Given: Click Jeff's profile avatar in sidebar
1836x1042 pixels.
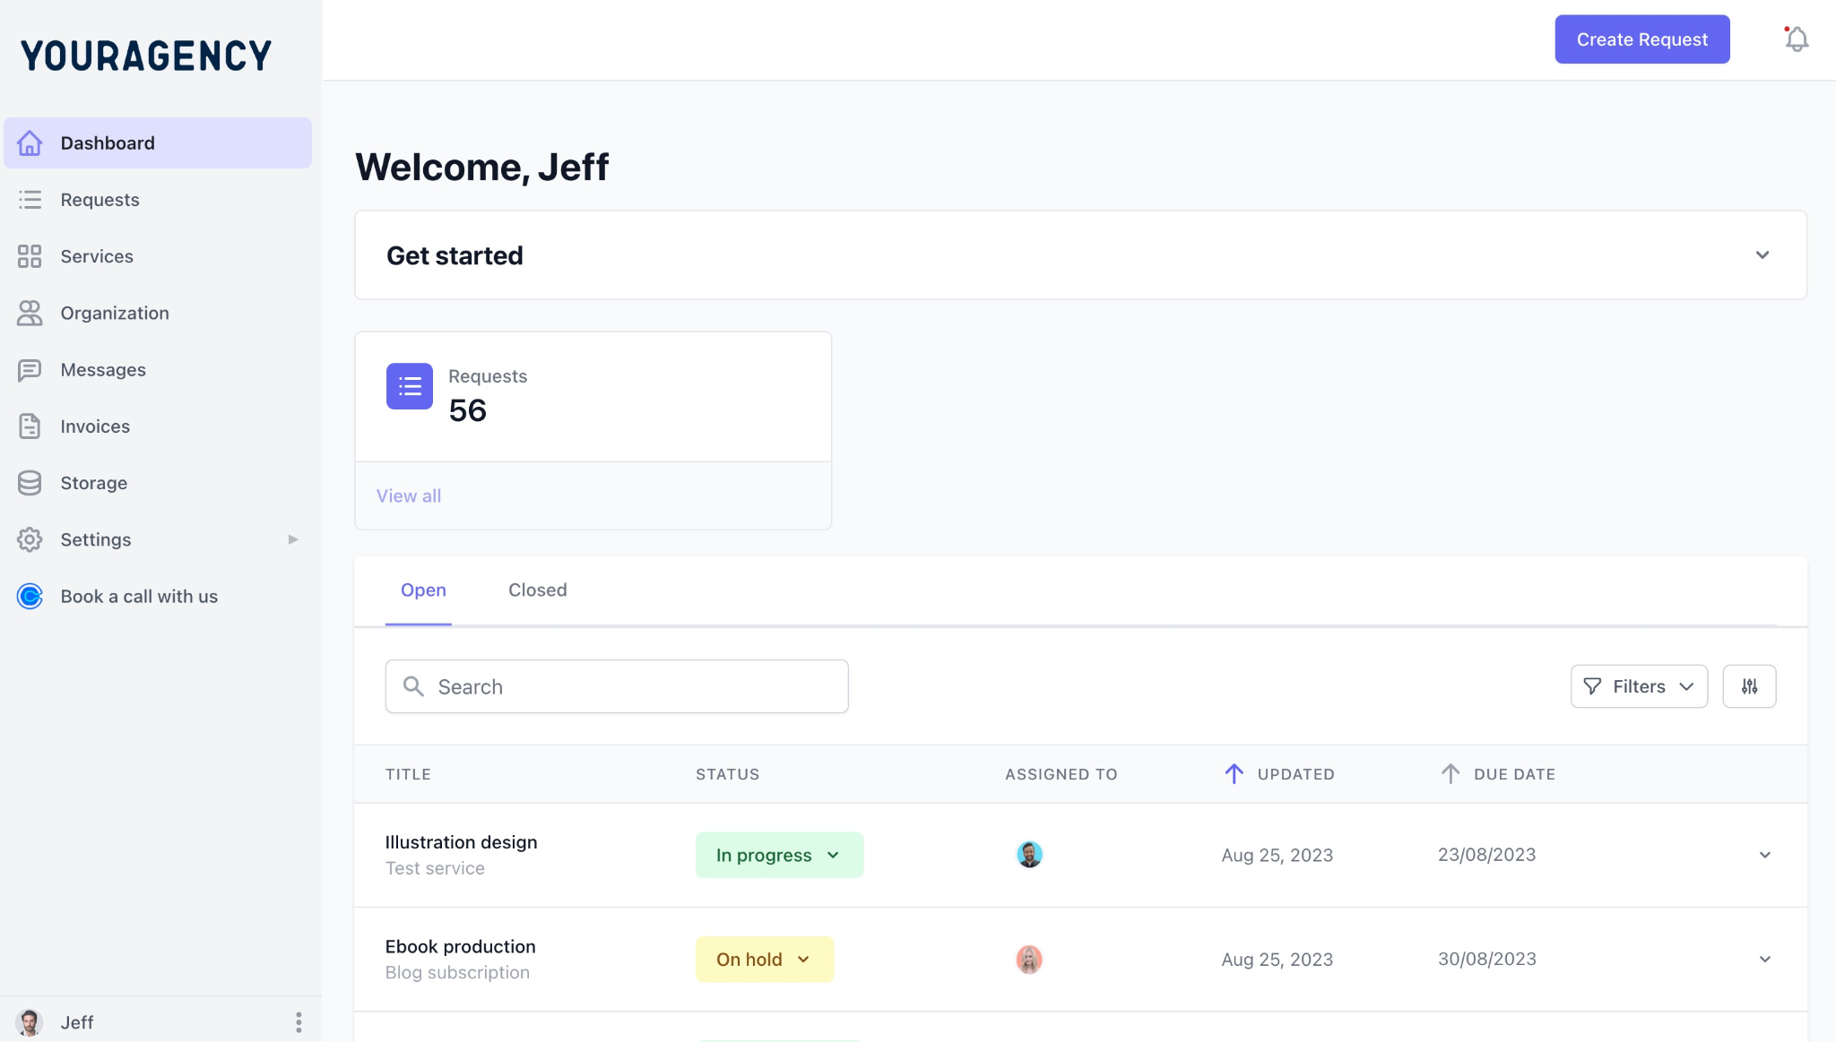Looking at the screenshot, I should coord(30,1022).
